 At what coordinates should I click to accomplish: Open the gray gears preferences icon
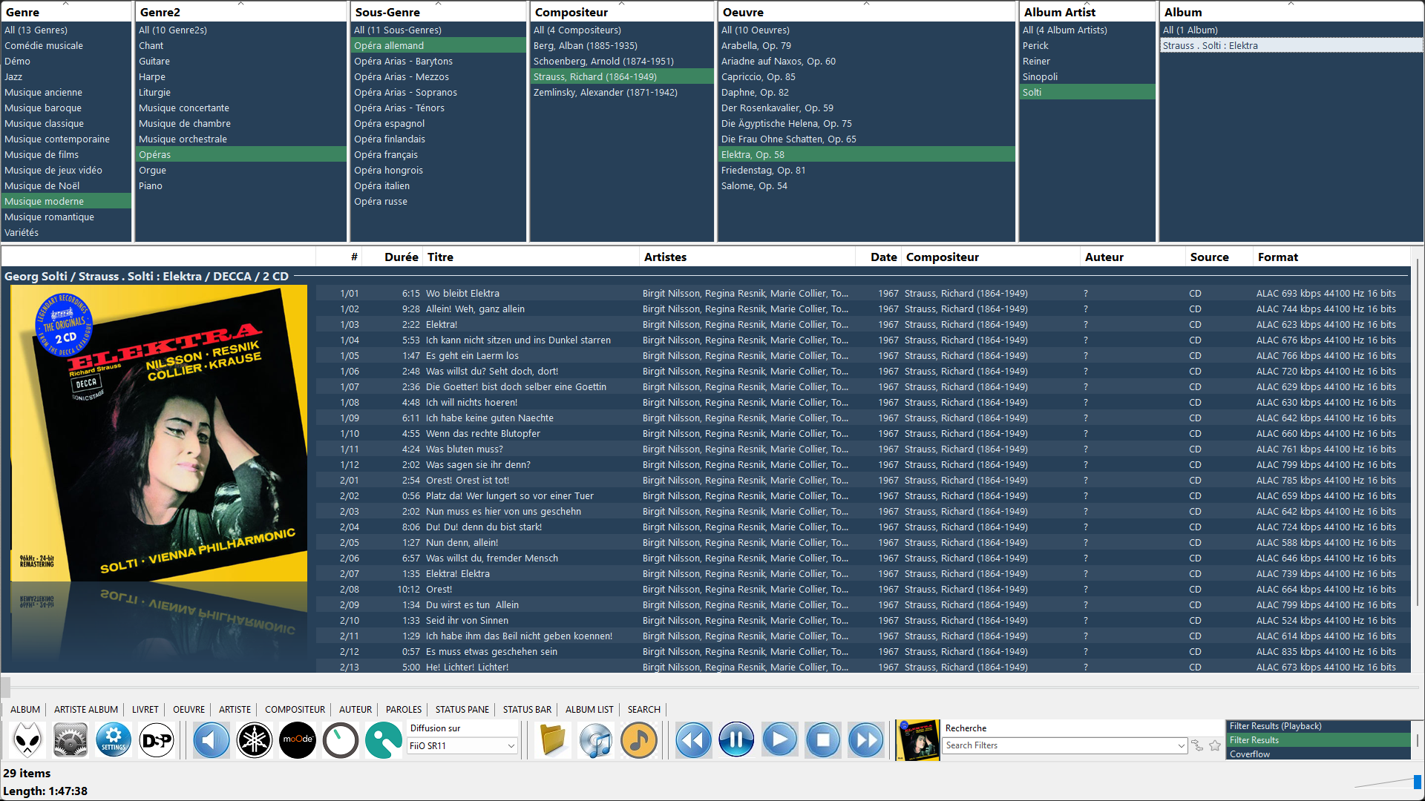click(x=71, y=739)
